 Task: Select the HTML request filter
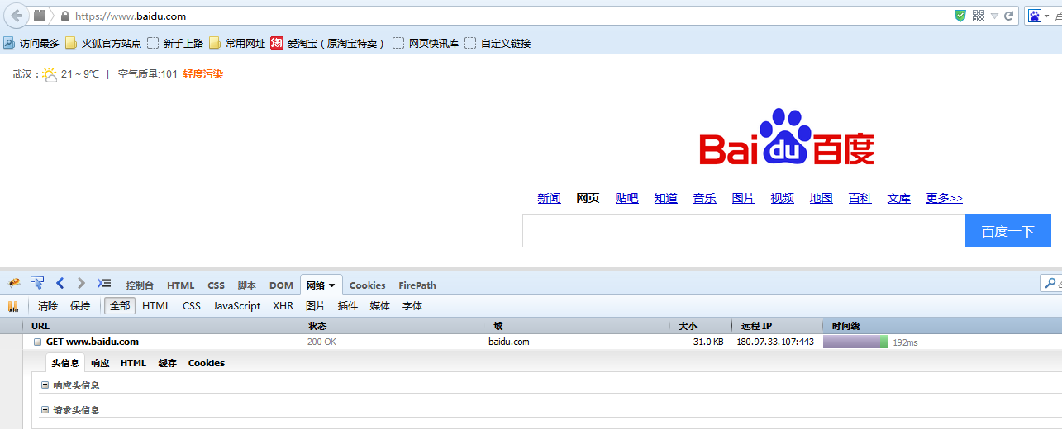pos(156,306)
